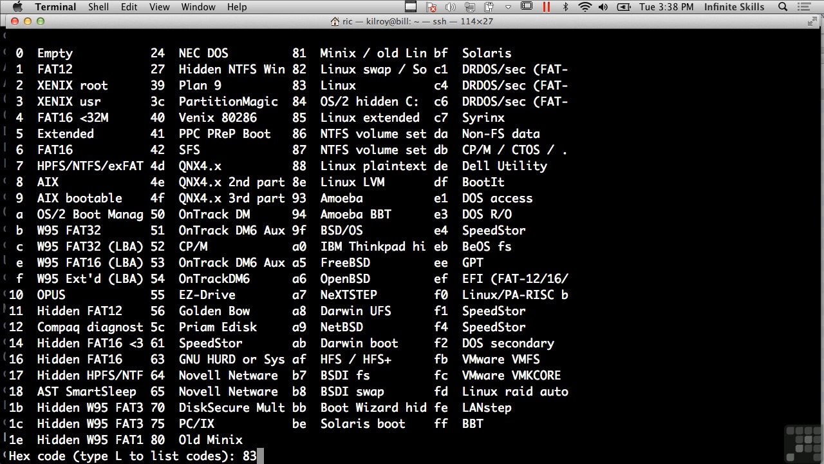Click the 'IBM Thinkpad hi' entry
Screen dimensions: 824x464
tap(373, 247)
